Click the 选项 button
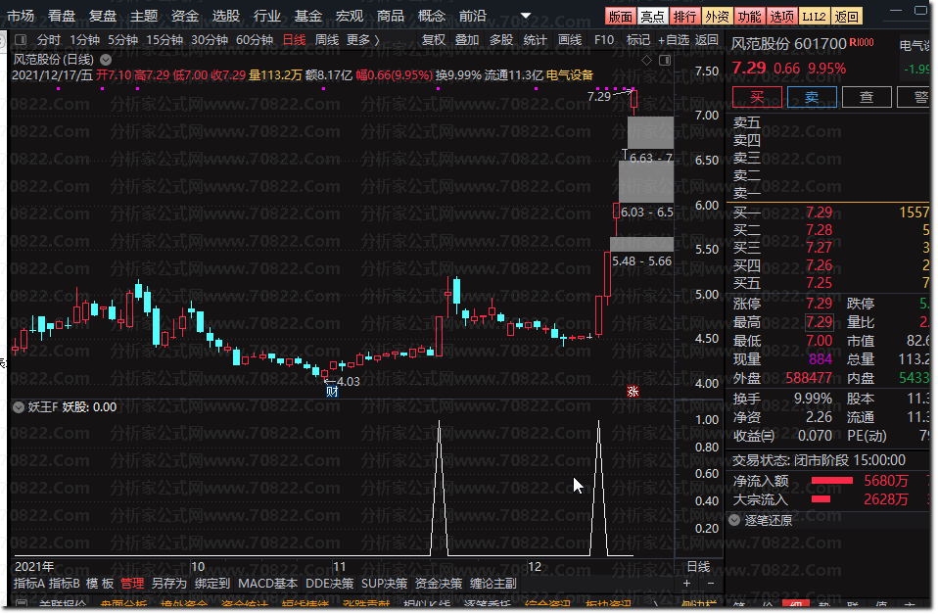 point(782,16)
